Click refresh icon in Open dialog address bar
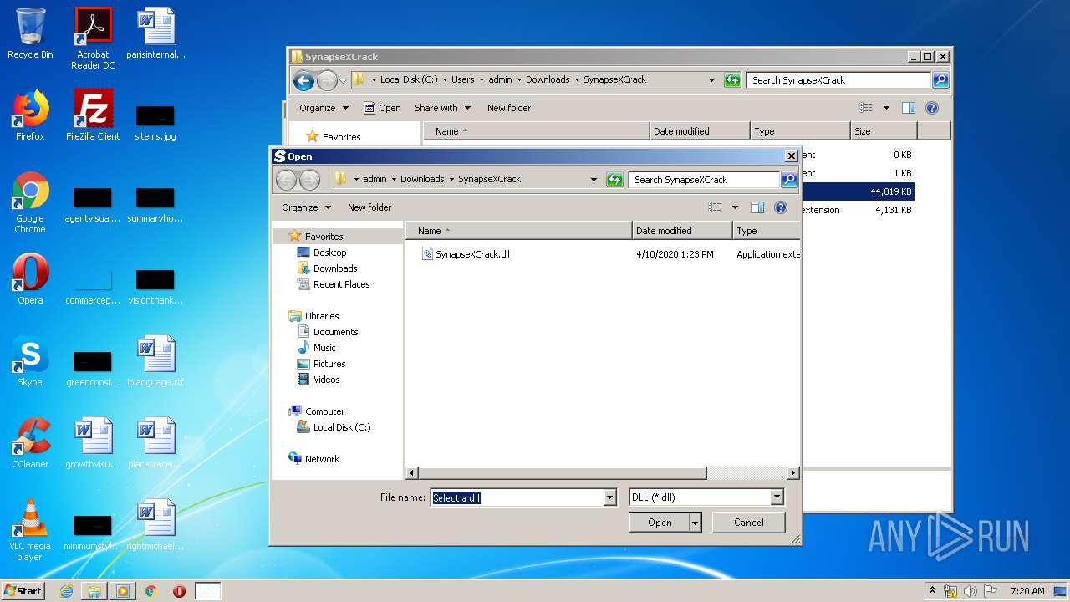 [614, 180]
